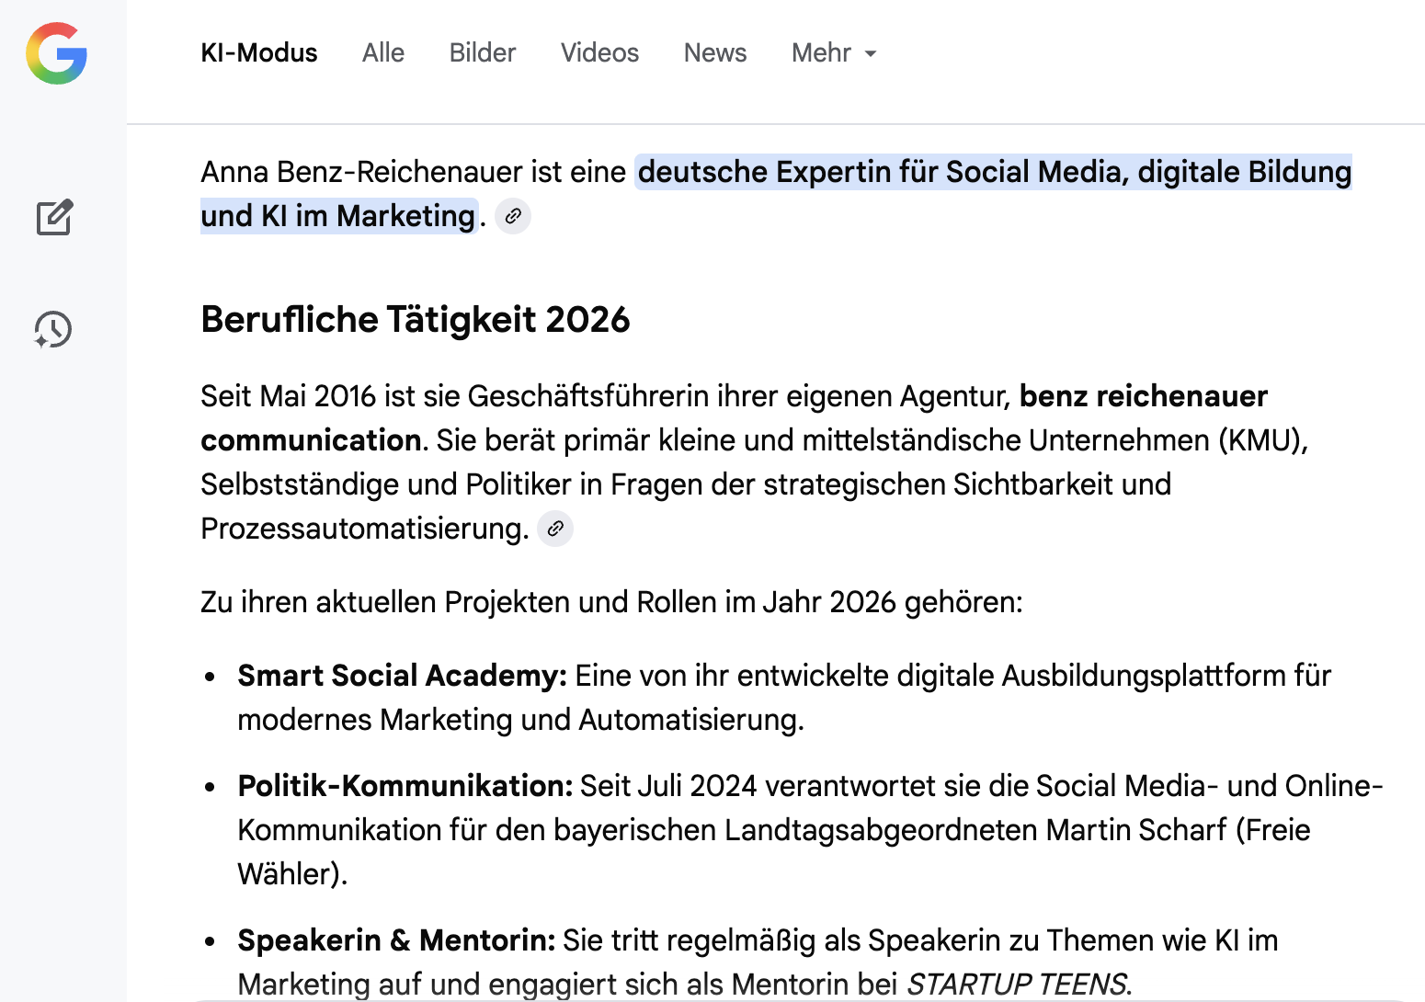Switch to the Alle tab

pos(383,52)
